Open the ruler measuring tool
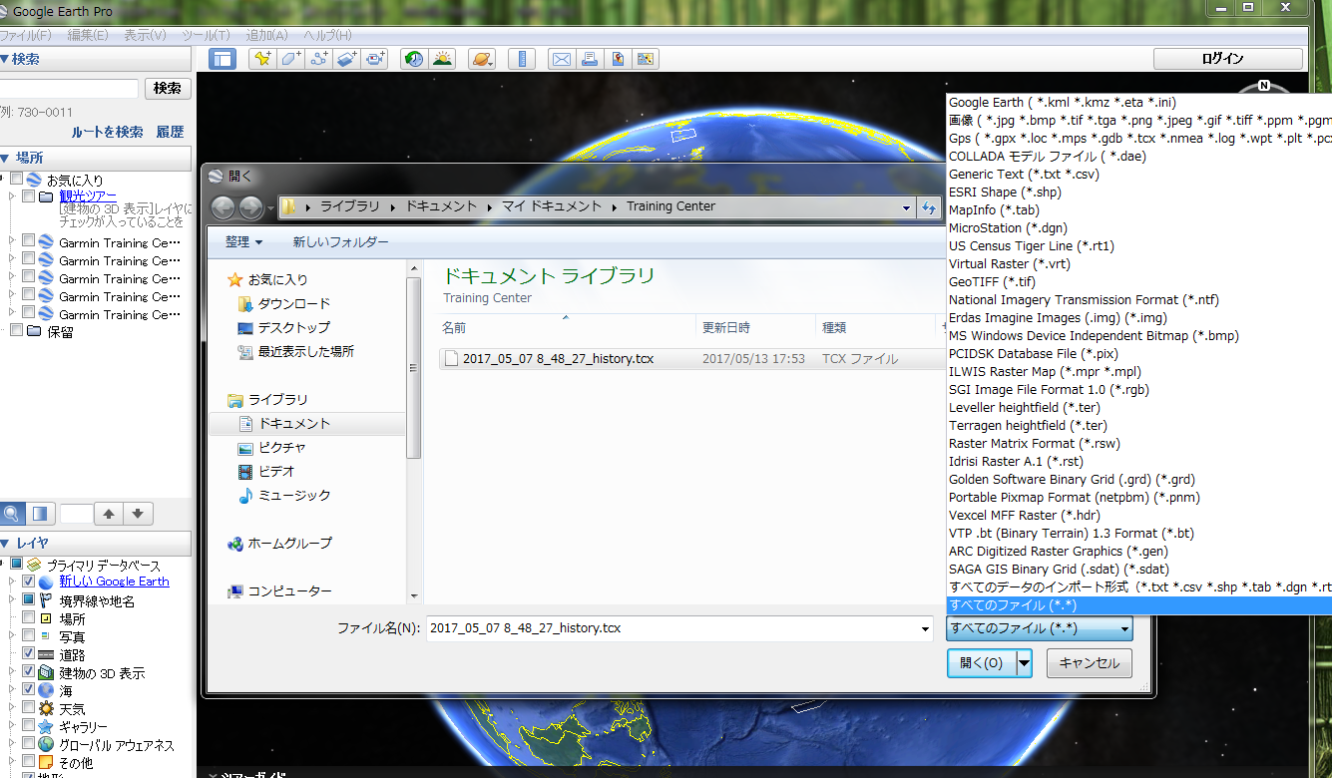Image resolution: width=1332 pixels, height=778 pixels. [521, 59]
